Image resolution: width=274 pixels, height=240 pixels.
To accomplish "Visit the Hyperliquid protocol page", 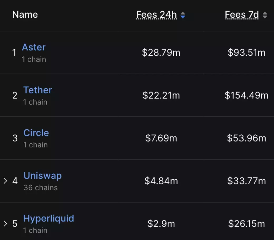I will click(48, 218).
